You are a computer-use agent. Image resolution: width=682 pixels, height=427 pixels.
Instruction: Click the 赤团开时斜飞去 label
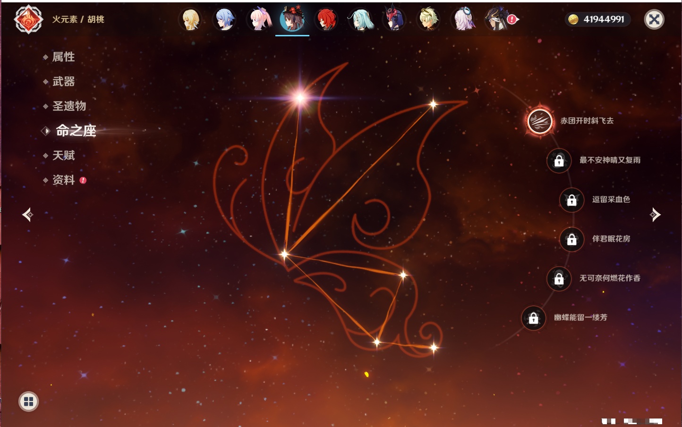coord(587,121)
